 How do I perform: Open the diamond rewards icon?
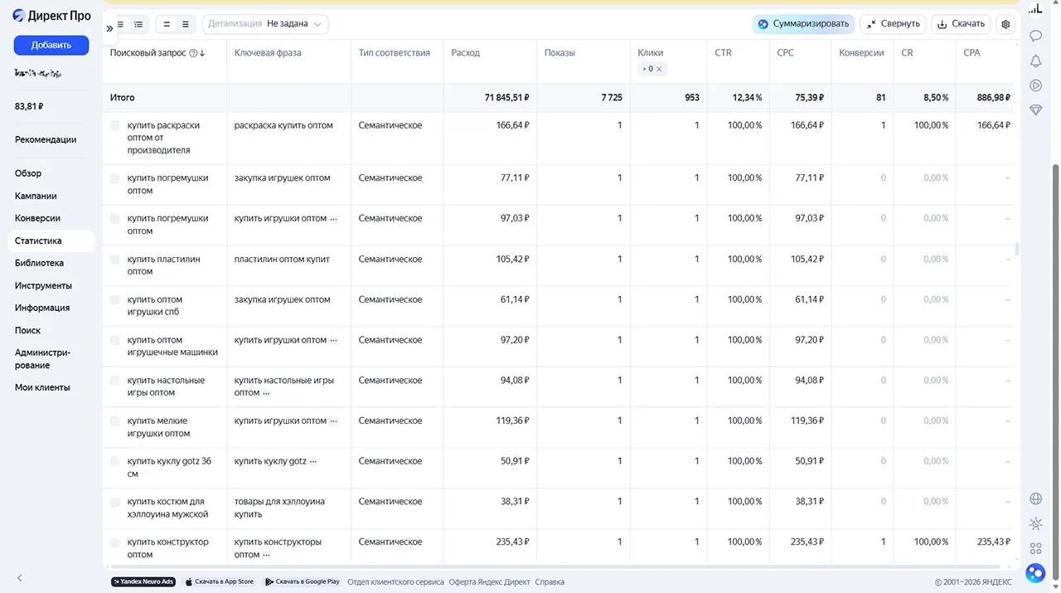coord(1035,110)
